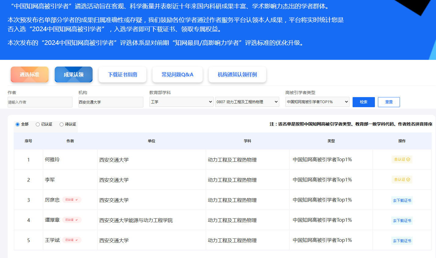Select the 已认证 radio filter
The width and height of the screenshot is (436, 258).
pos(38,124)
